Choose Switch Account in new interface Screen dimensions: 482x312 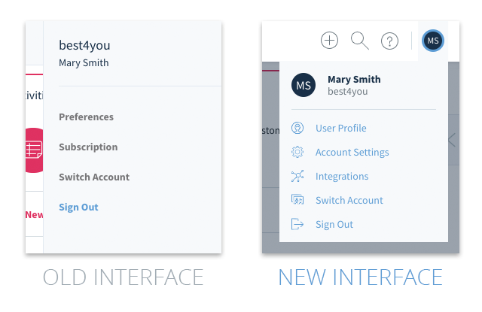point(349,200)
